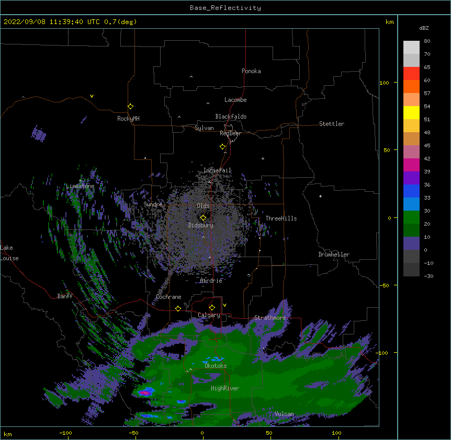Click the blue rain cell above Okotoks
Viewport: 451px width, 440px height.
[213, 360]
